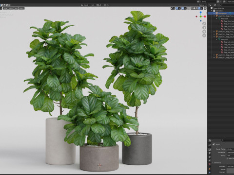Switch to material preview shading
The image size is (234, 175).
(197, 8)
